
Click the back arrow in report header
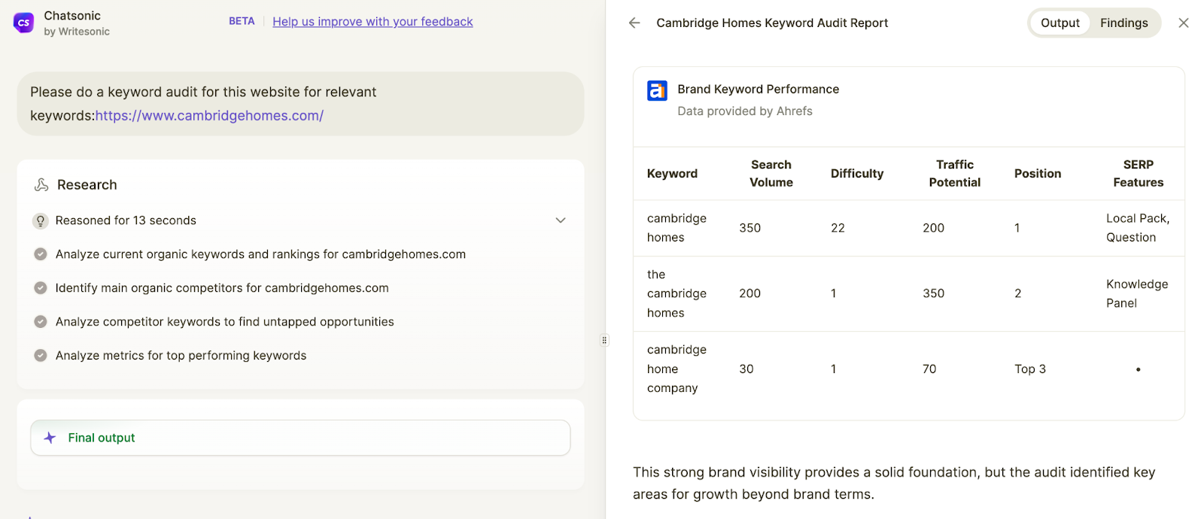634,23
